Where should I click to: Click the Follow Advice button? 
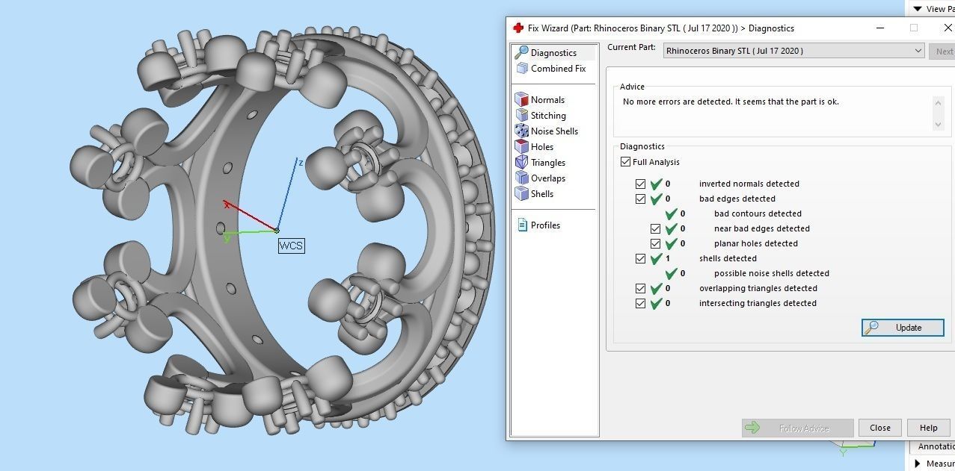click(x=797, y=428)
